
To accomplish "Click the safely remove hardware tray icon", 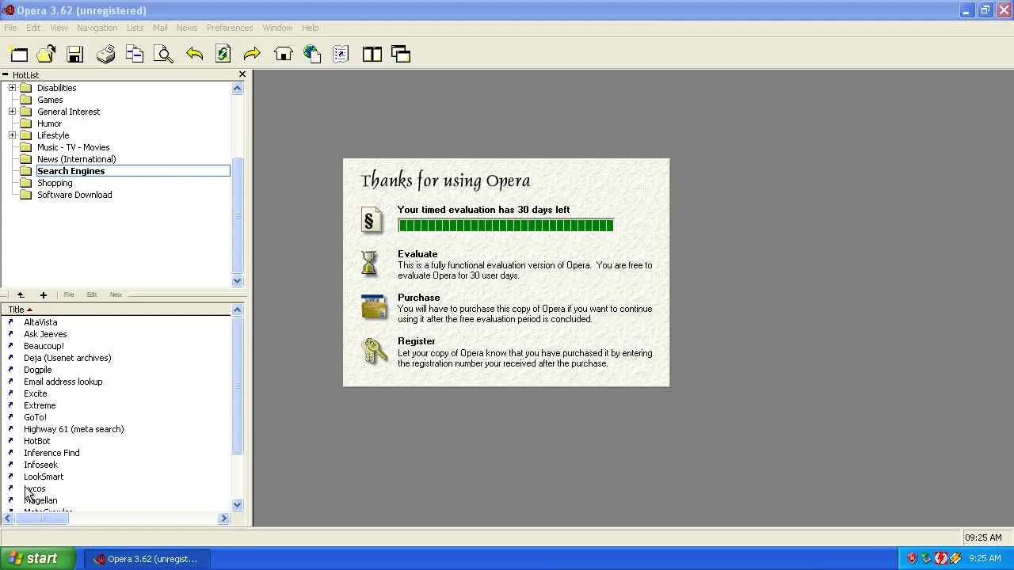I will click(926, 558).
